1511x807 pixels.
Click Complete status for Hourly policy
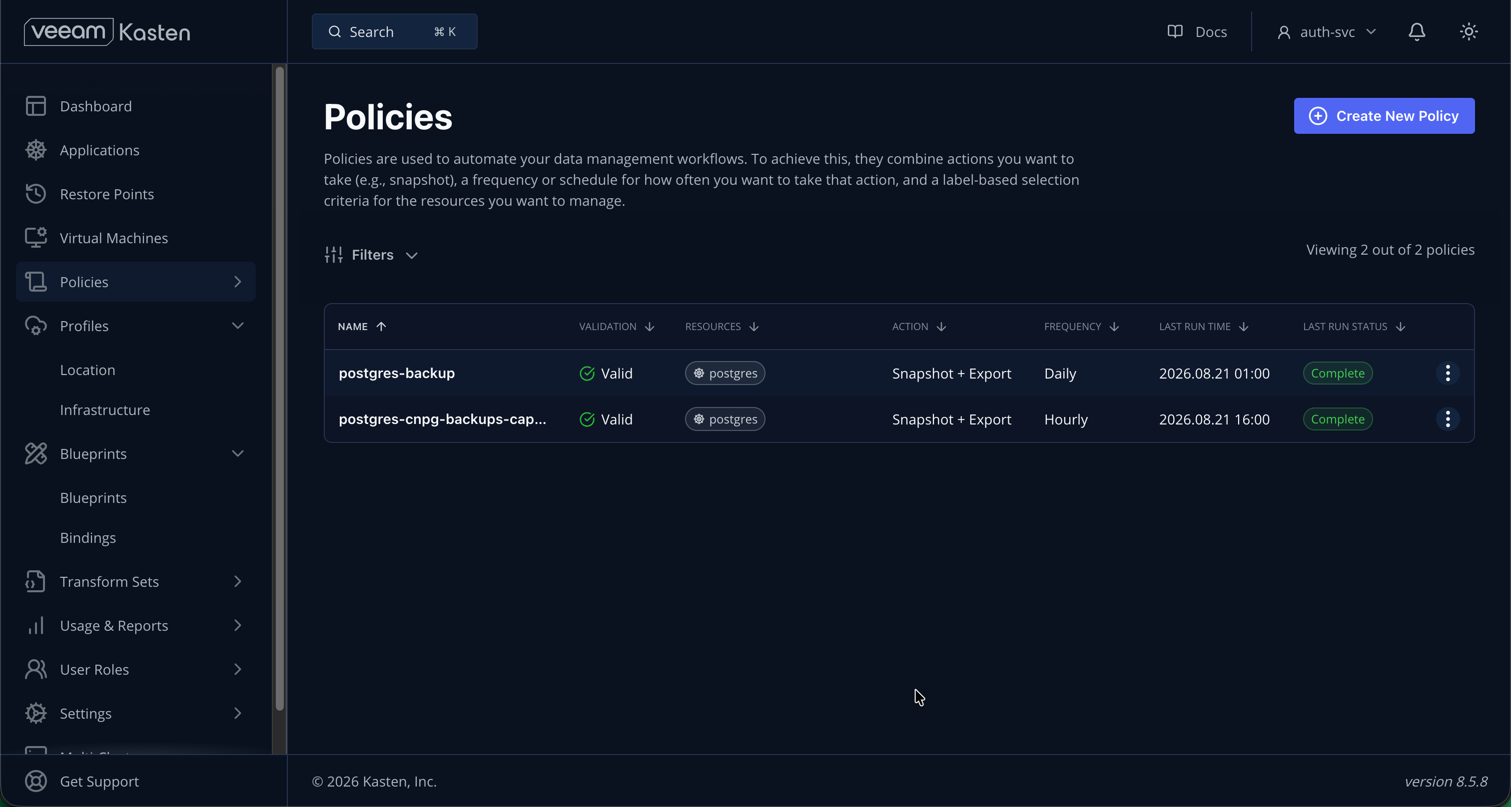click(x=1338, y=419)
